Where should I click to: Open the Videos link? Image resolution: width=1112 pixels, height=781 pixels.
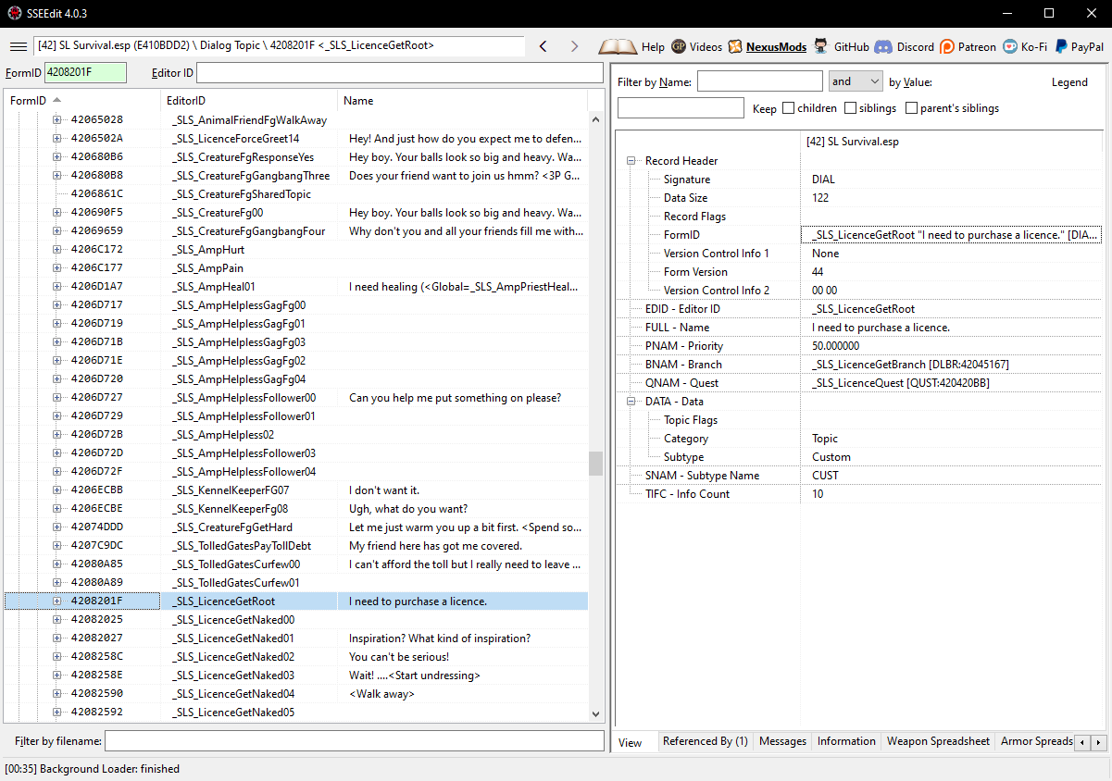[696, 46]
